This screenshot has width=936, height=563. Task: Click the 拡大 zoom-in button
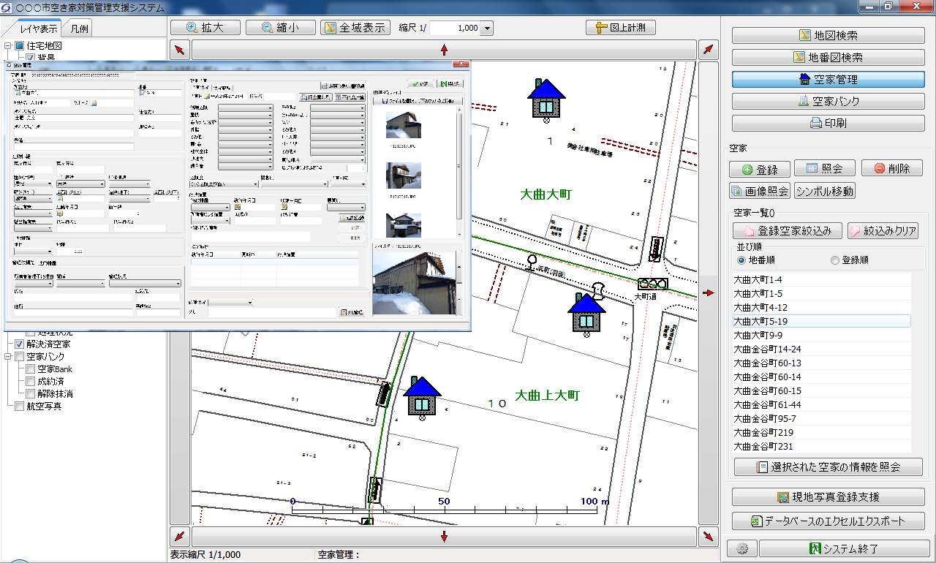tap(204, 28)
